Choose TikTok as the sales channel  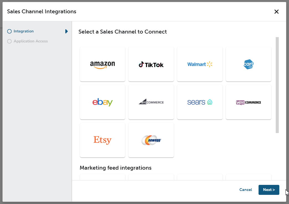click(x=151, y=64)
